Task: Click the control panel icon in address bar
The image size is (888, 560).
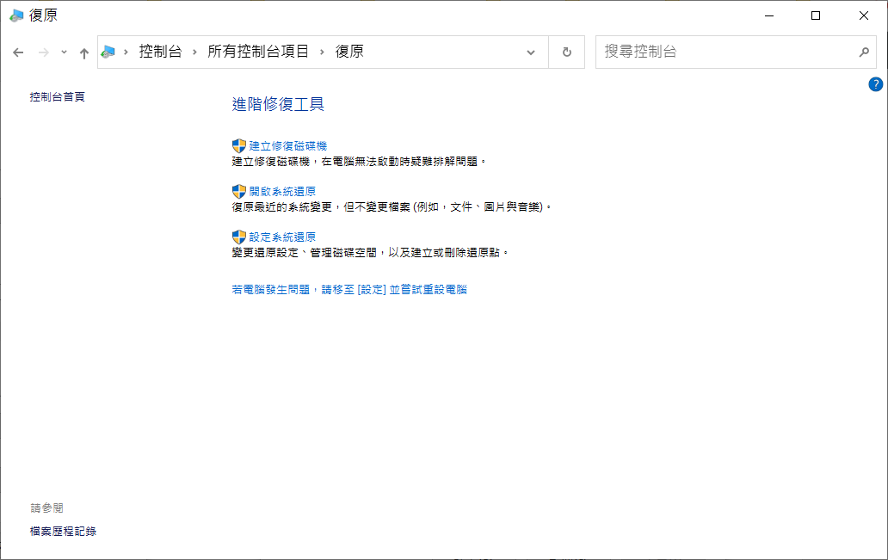Action: (x=108, y=52)
